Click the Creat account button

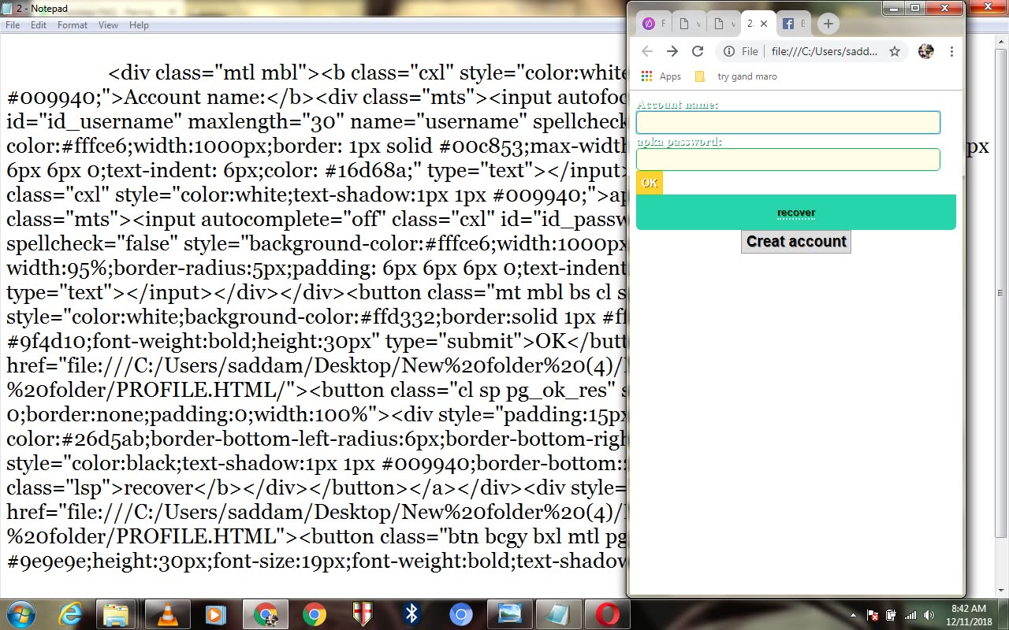pyautogui.click(x=796, y=242)
